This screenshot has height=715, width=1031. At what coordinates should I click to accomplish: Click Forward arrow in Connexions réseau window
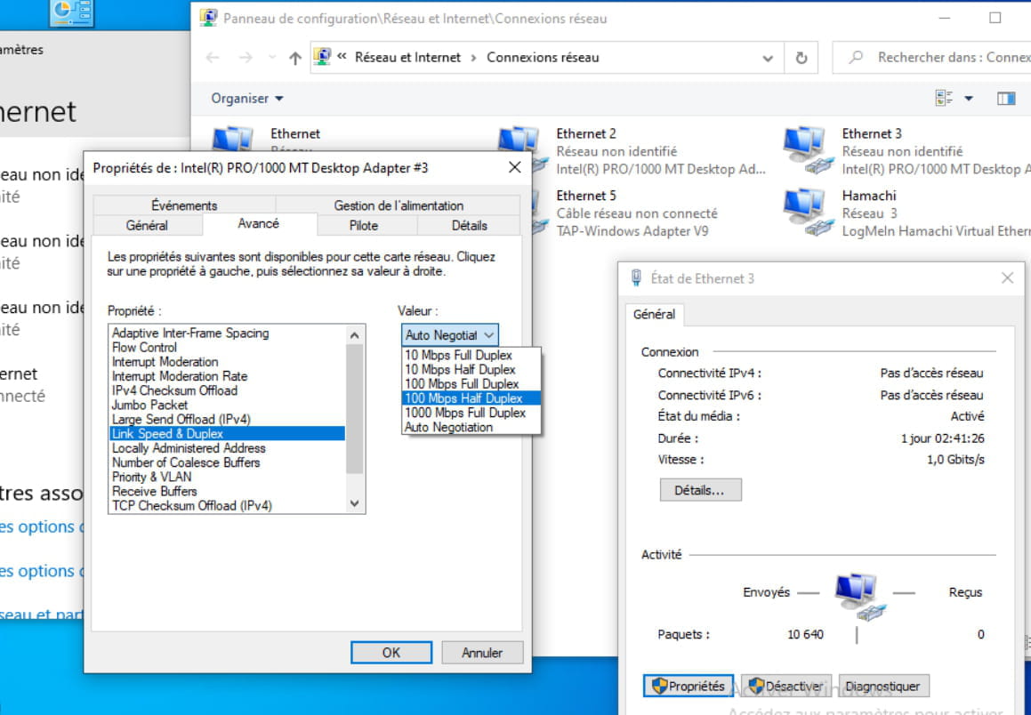[246, 58]
